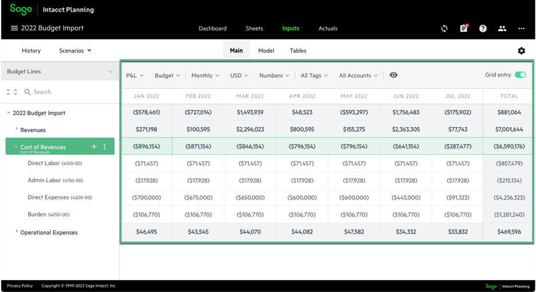Select the ($896,154) January cell
Image resolution: width=536 pixels, height=292 pixels.
coord(147,147)
